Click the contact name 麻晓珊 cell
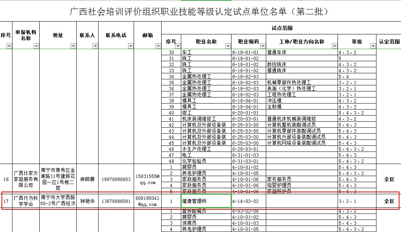 (87, 179)
